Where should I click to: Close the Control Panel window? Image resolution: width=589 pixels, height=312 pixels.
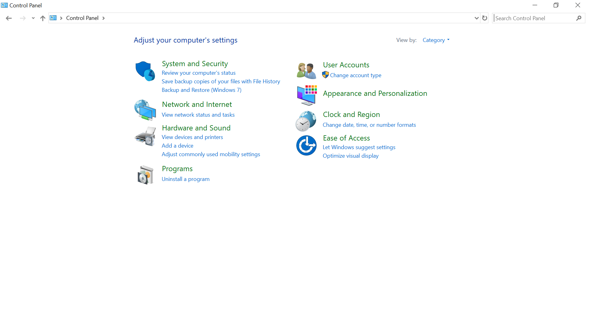(578, 5)
